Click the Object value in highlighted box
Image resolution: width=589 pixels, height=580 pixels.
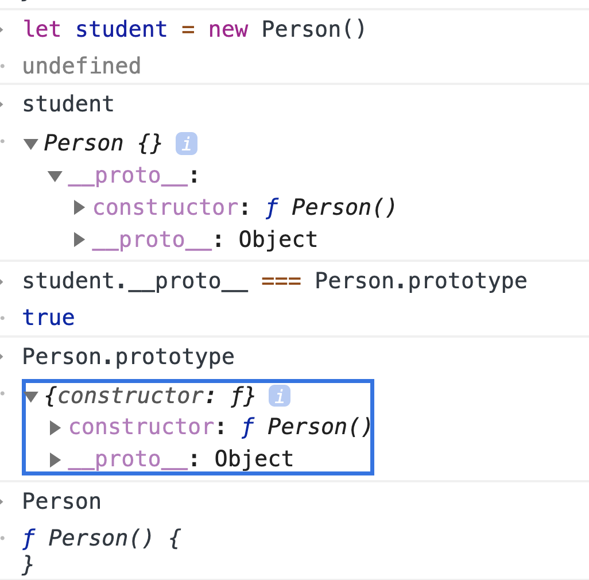point(254,459)
